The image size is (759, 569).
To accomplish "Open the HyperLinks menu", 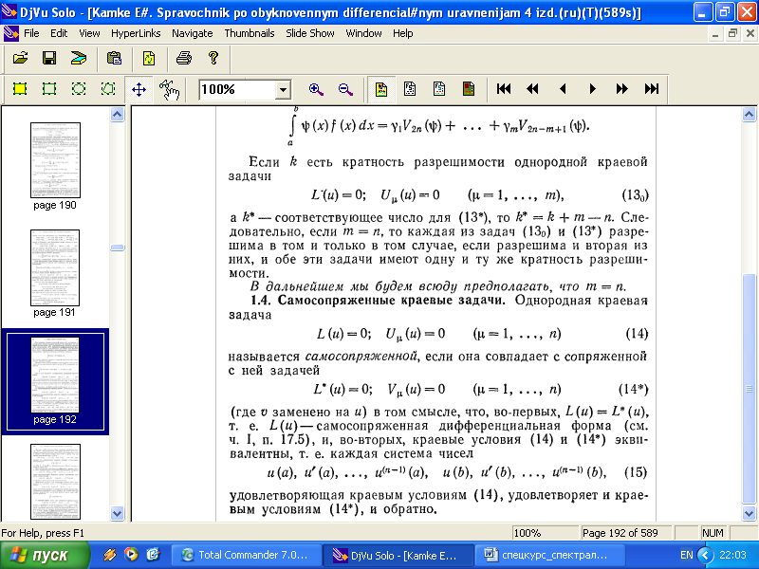I will [136, 33].
